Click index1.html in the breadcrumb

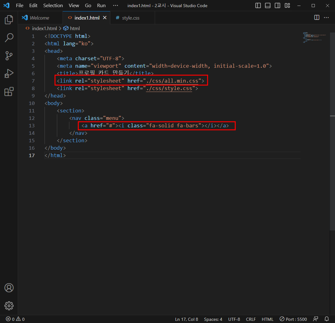pyautogui.click(x=44, y=28)
